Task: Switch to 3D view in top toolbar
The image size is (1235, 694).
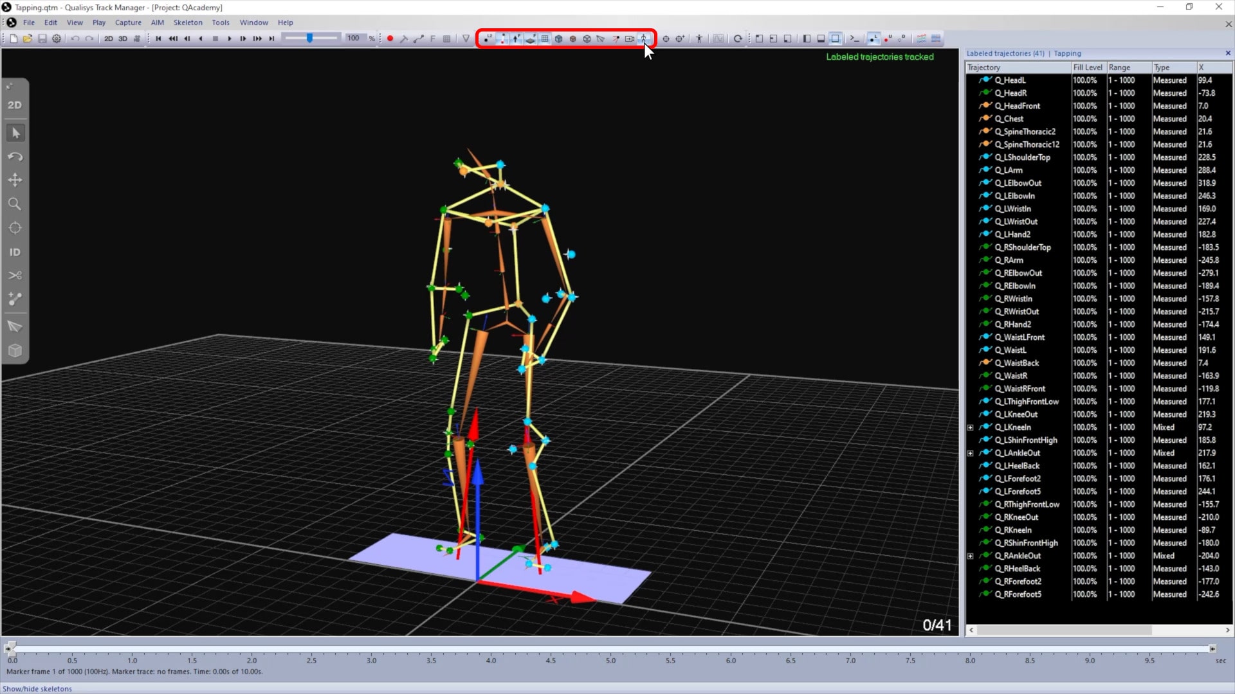Action: coord(122,39)
